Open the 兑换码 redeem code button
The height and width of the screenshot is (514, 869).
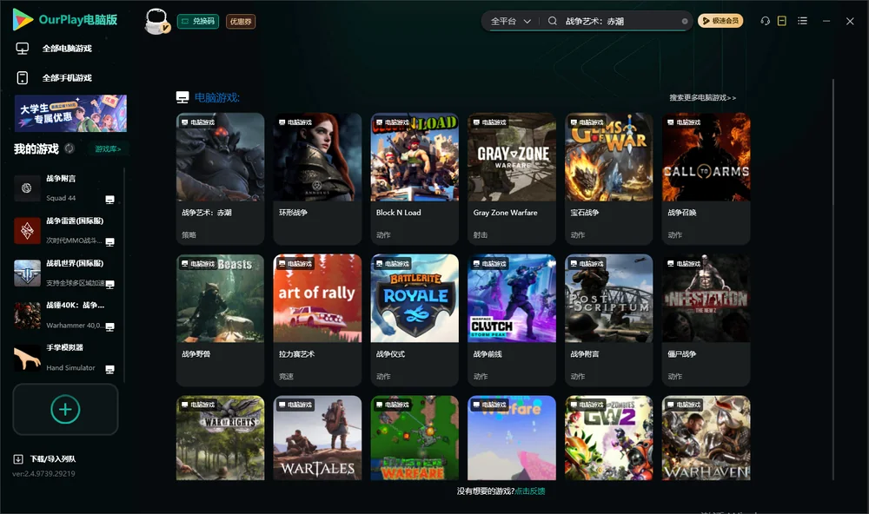198,22
